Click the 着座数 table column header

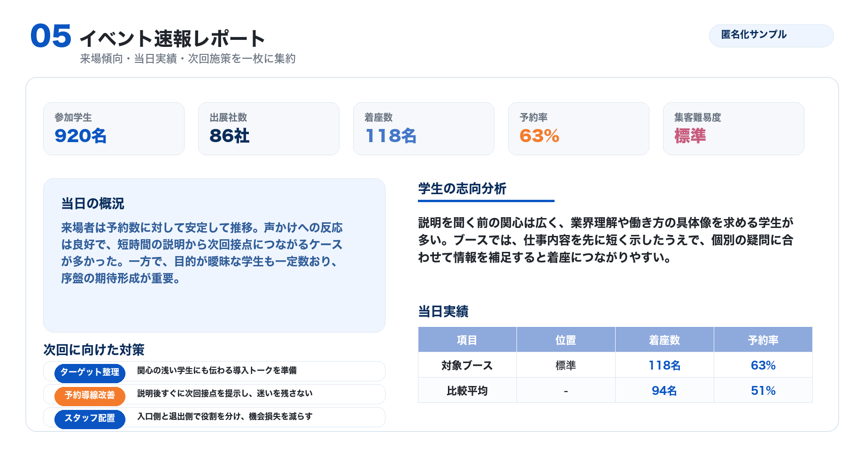tap(664, 340)
